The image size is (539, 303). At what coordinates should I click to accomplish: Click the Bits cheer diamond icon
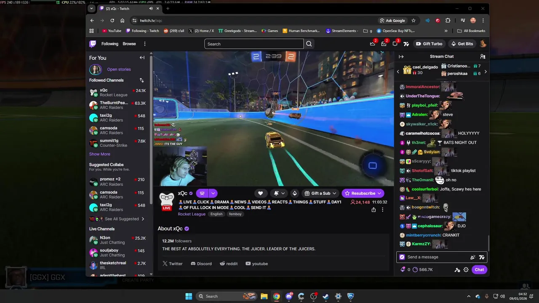click(295, 193)
